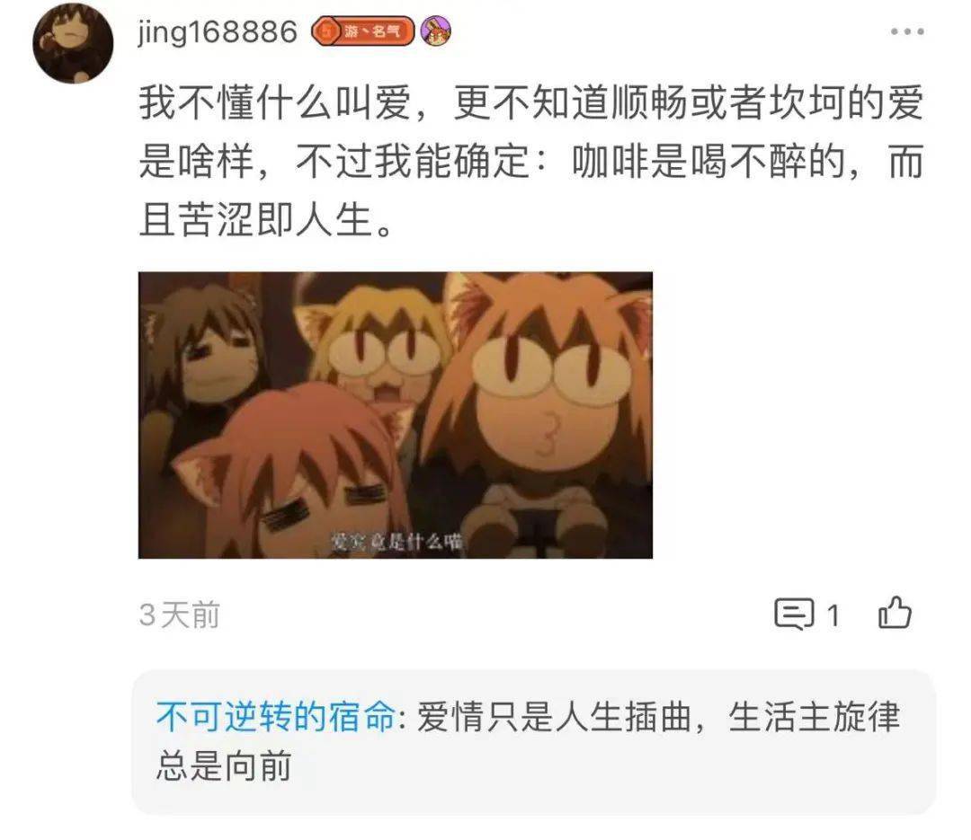Tap the purple medal icon beside the badge
The image size is (971, 840).
[436, 31]
